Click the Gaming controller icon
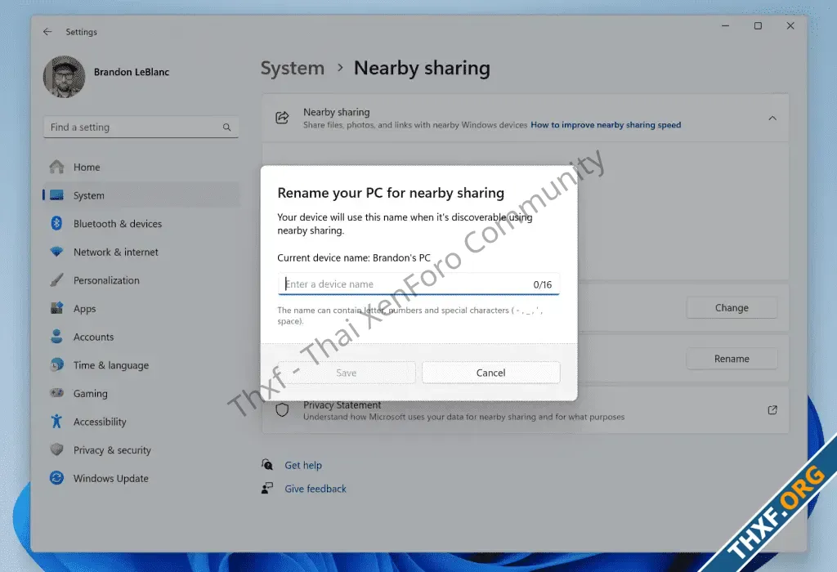This screenshot has width=837, height=572. [56, 393]
